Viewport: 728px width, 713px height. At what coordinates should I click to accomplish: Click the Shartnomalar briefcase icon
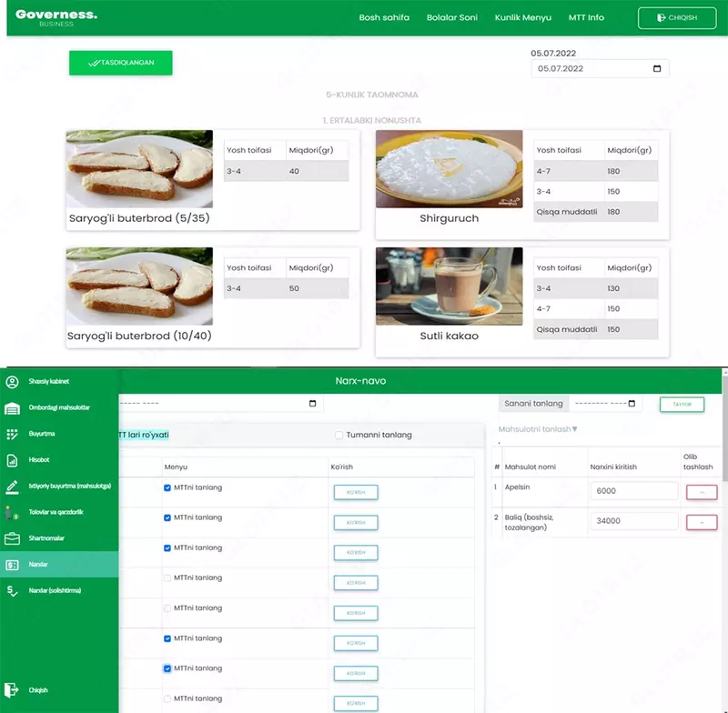click(x=12, y=538)
